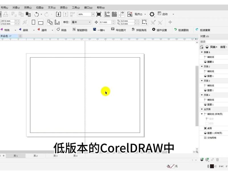Viewport: 228px width, 171px height.
Task: Click the Full-screen preview icon
Action: coord(99,14)
